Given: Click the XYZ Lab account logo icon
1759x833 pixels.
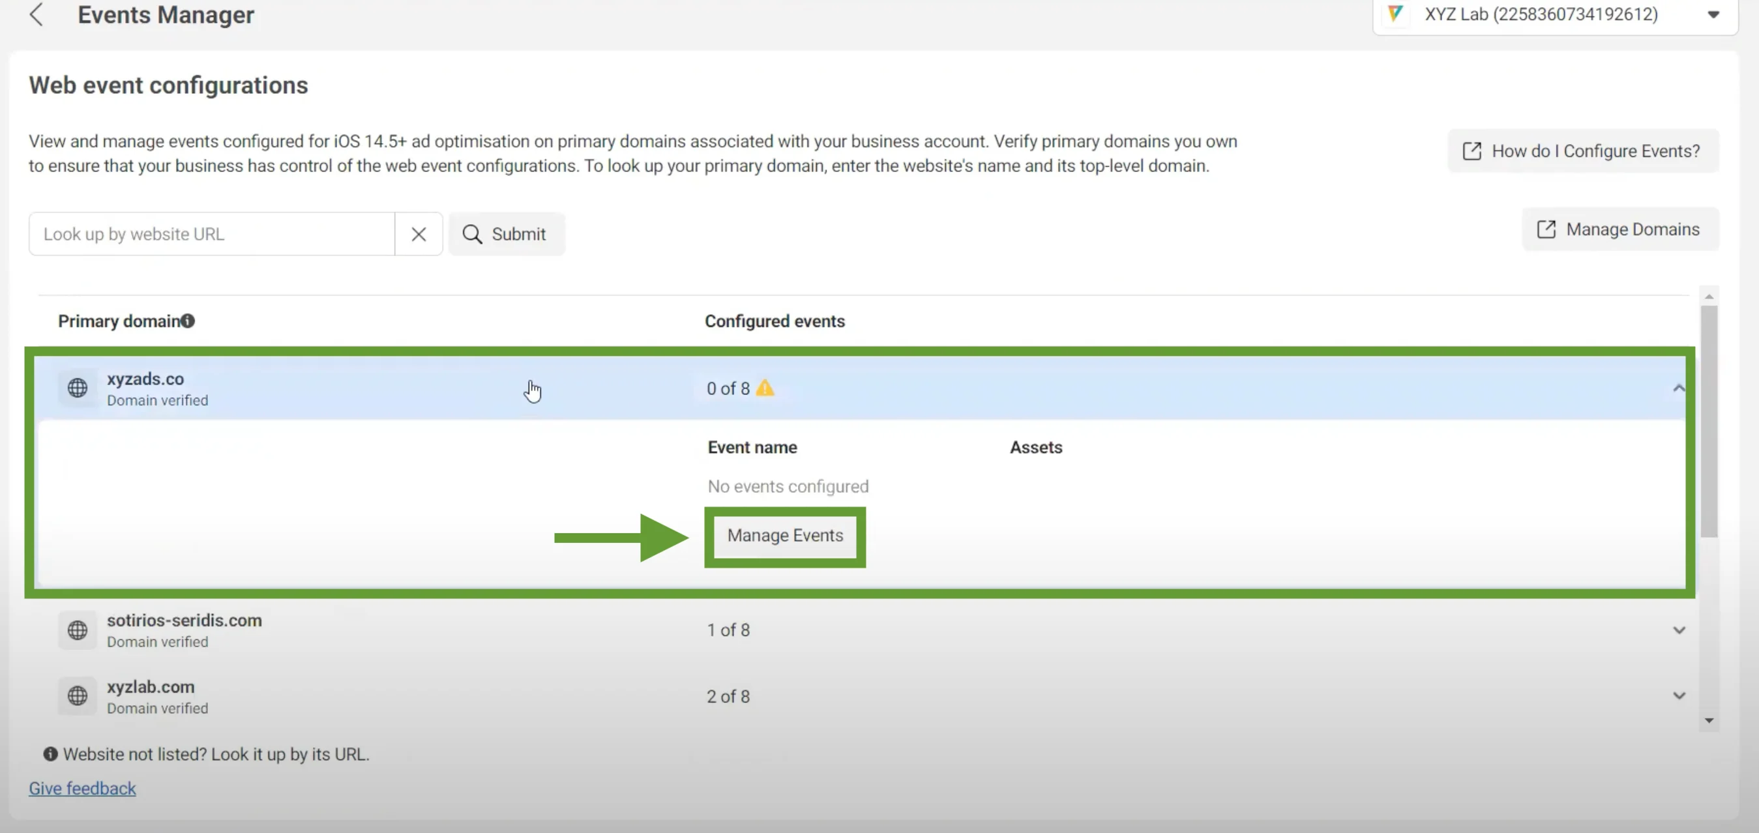Looking at the screenshot, I should 1395,14.
